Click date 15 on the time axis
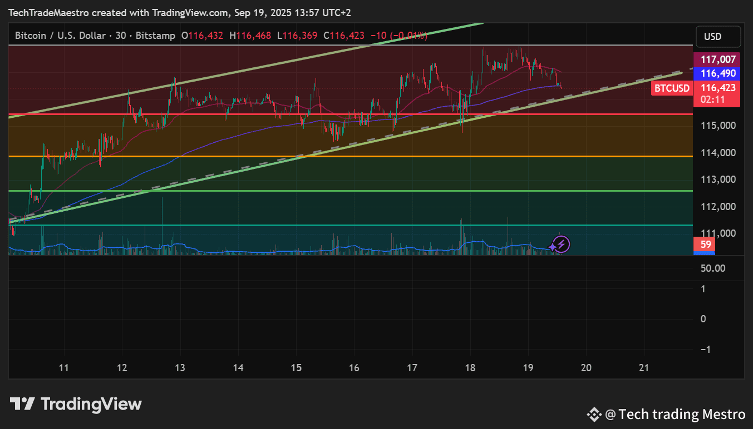The width and height of the screenshot is (753, 429). click(x=296, y=368)
